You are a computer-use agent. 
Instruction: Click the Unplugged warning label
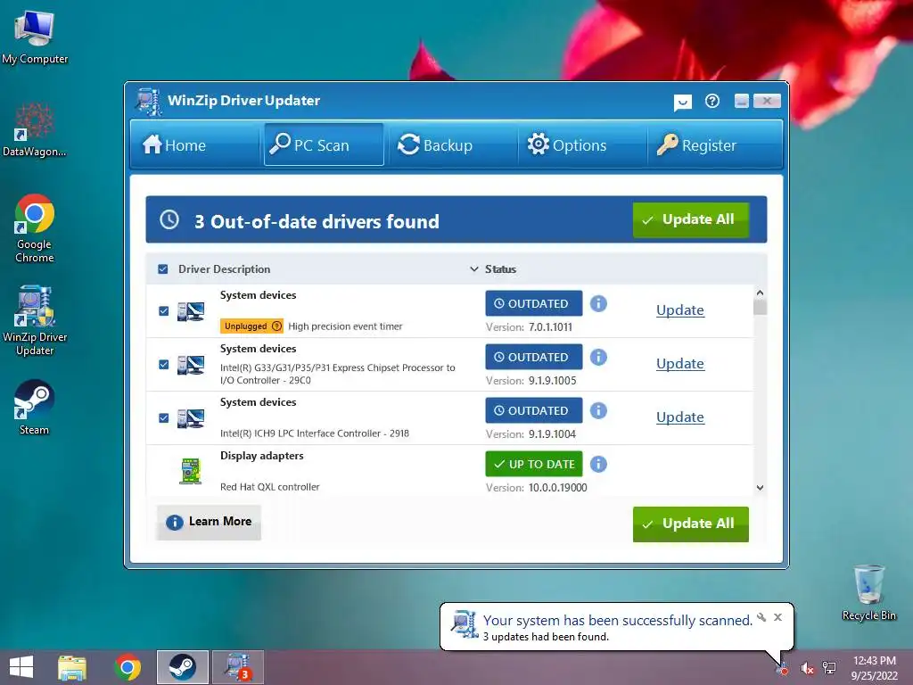pyautogui.click(x=251, y=326)
